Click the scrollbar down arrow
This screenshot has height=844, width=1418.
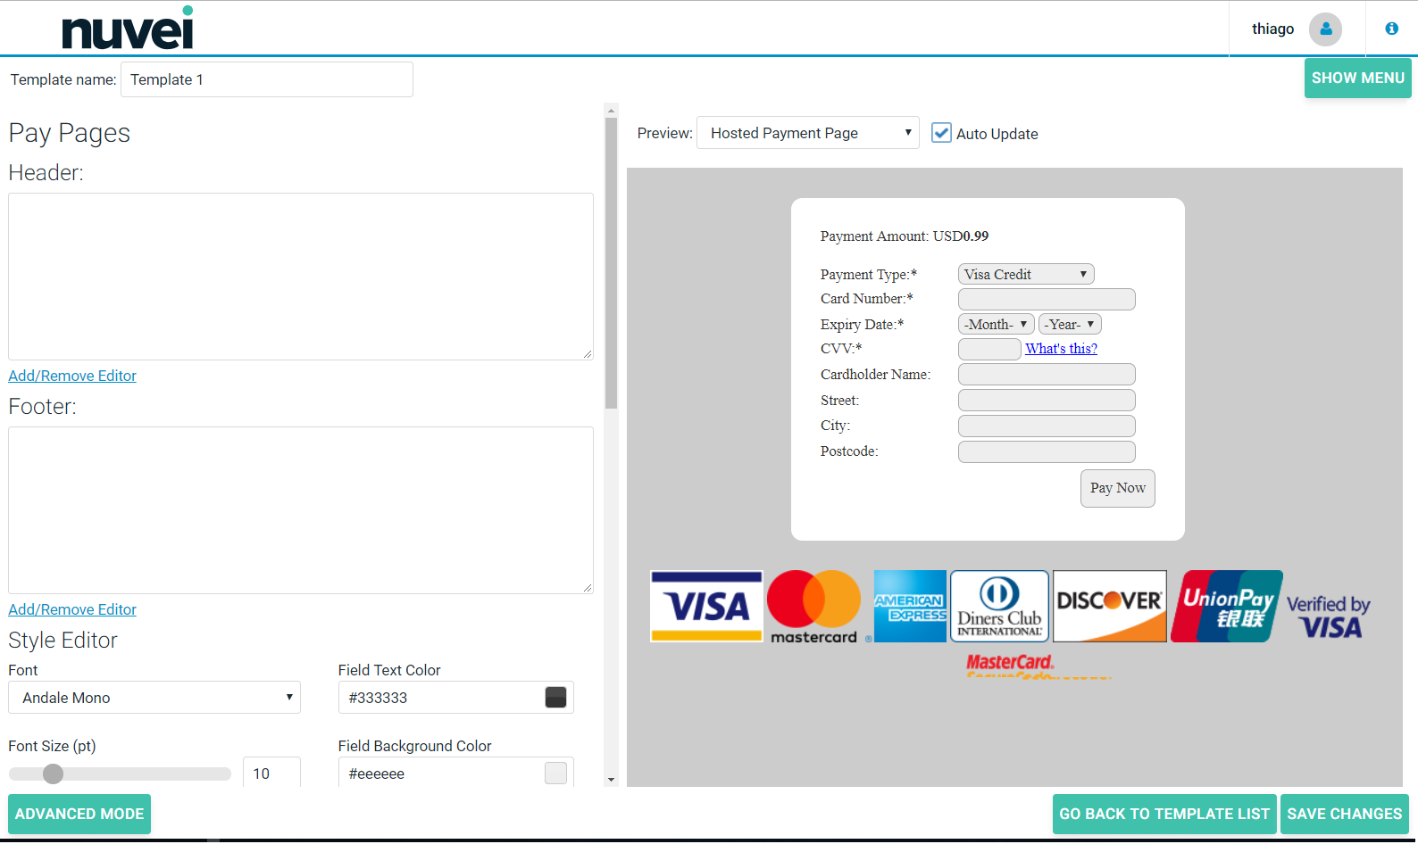coord(611,780)
